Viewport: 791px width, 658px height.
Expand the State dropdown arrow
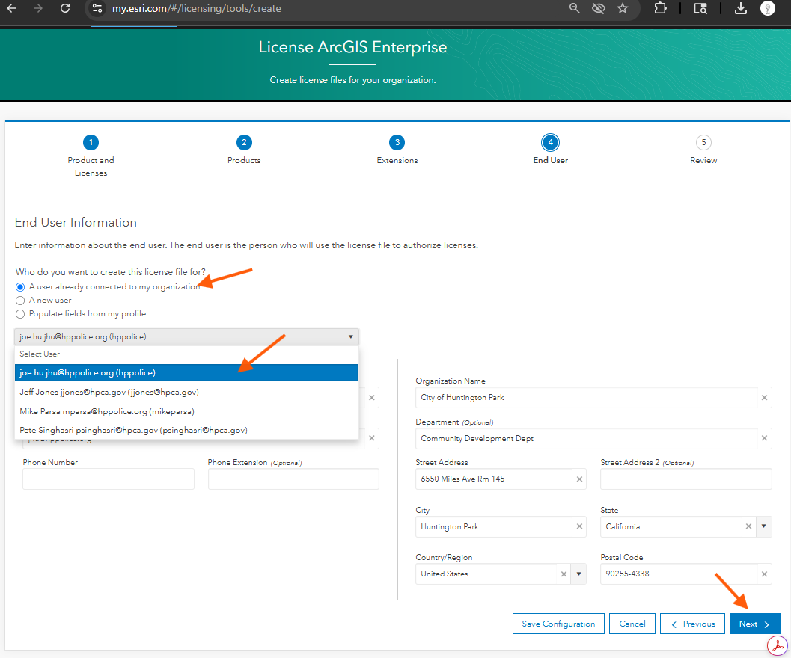click(x=763, y=526)
